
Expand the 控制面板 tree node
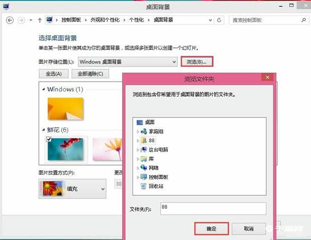pos(138,177)
